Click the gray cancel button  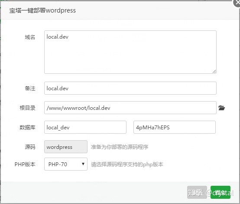197,192
